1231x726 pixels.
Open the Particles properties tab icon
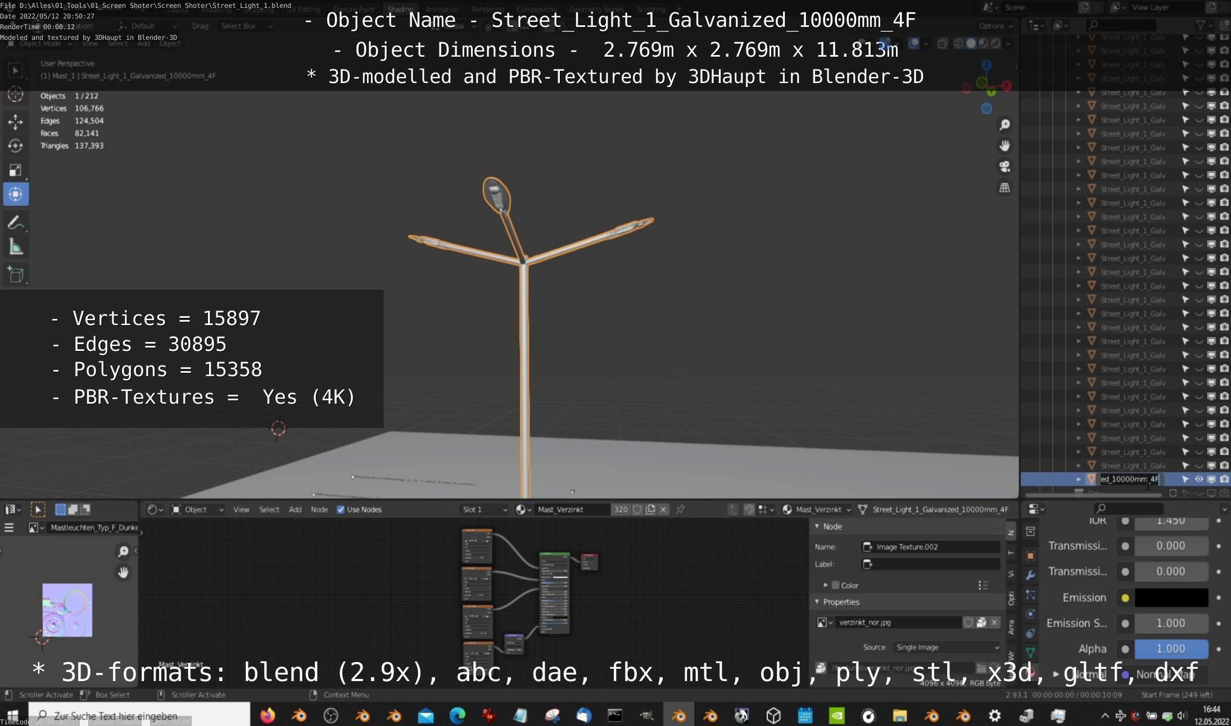coord(1030,595)
